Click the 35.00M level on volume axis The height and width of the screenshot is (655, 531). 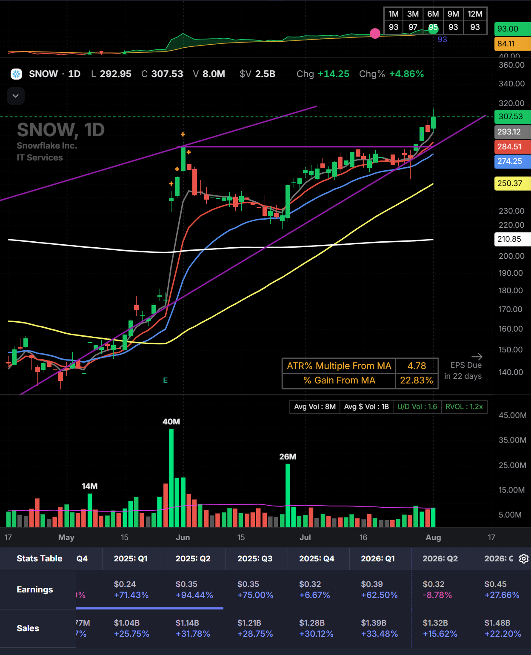[512, 440]
